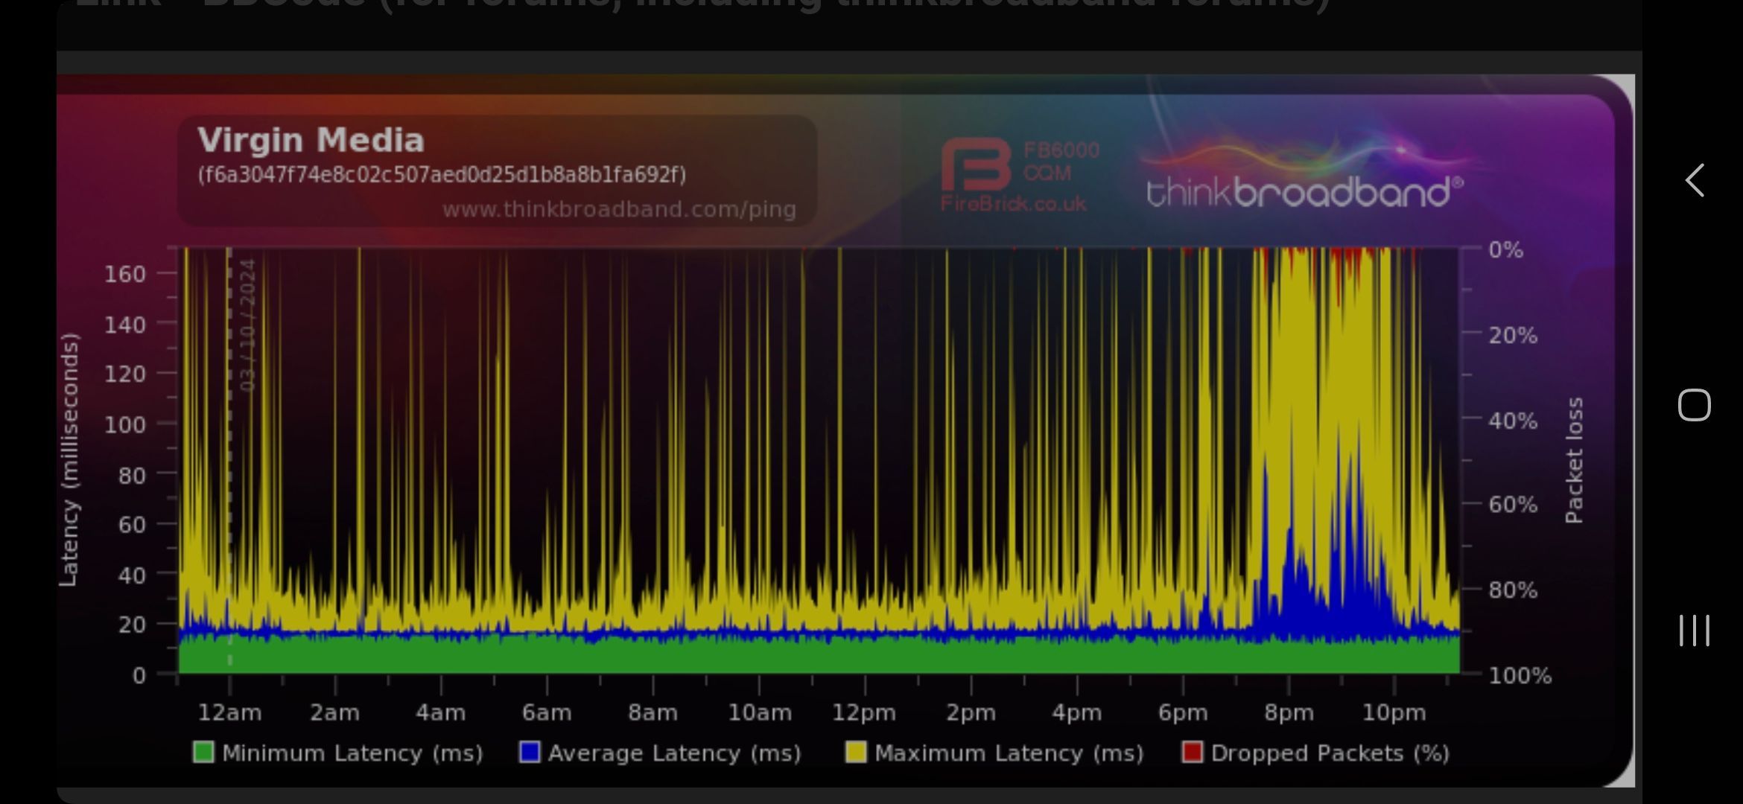This screenshot has width=1743, height=804.
Task: Click the blue Average Latency legend swatch
Action: pos(530,752)
